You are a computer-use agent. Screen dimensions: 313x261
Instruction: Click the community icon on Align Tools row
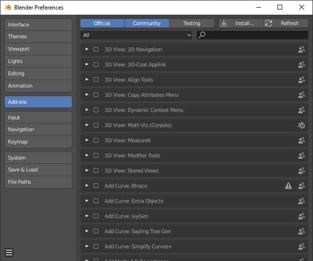click(x=302, y=80)
